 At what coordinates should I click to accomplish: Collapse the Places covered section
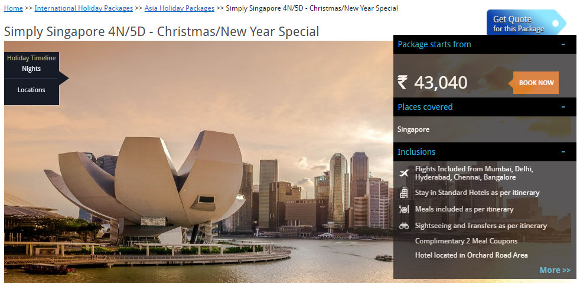563,107
